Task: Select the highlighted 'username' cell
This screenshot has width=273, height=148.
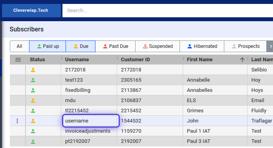Action: point(91,121)
